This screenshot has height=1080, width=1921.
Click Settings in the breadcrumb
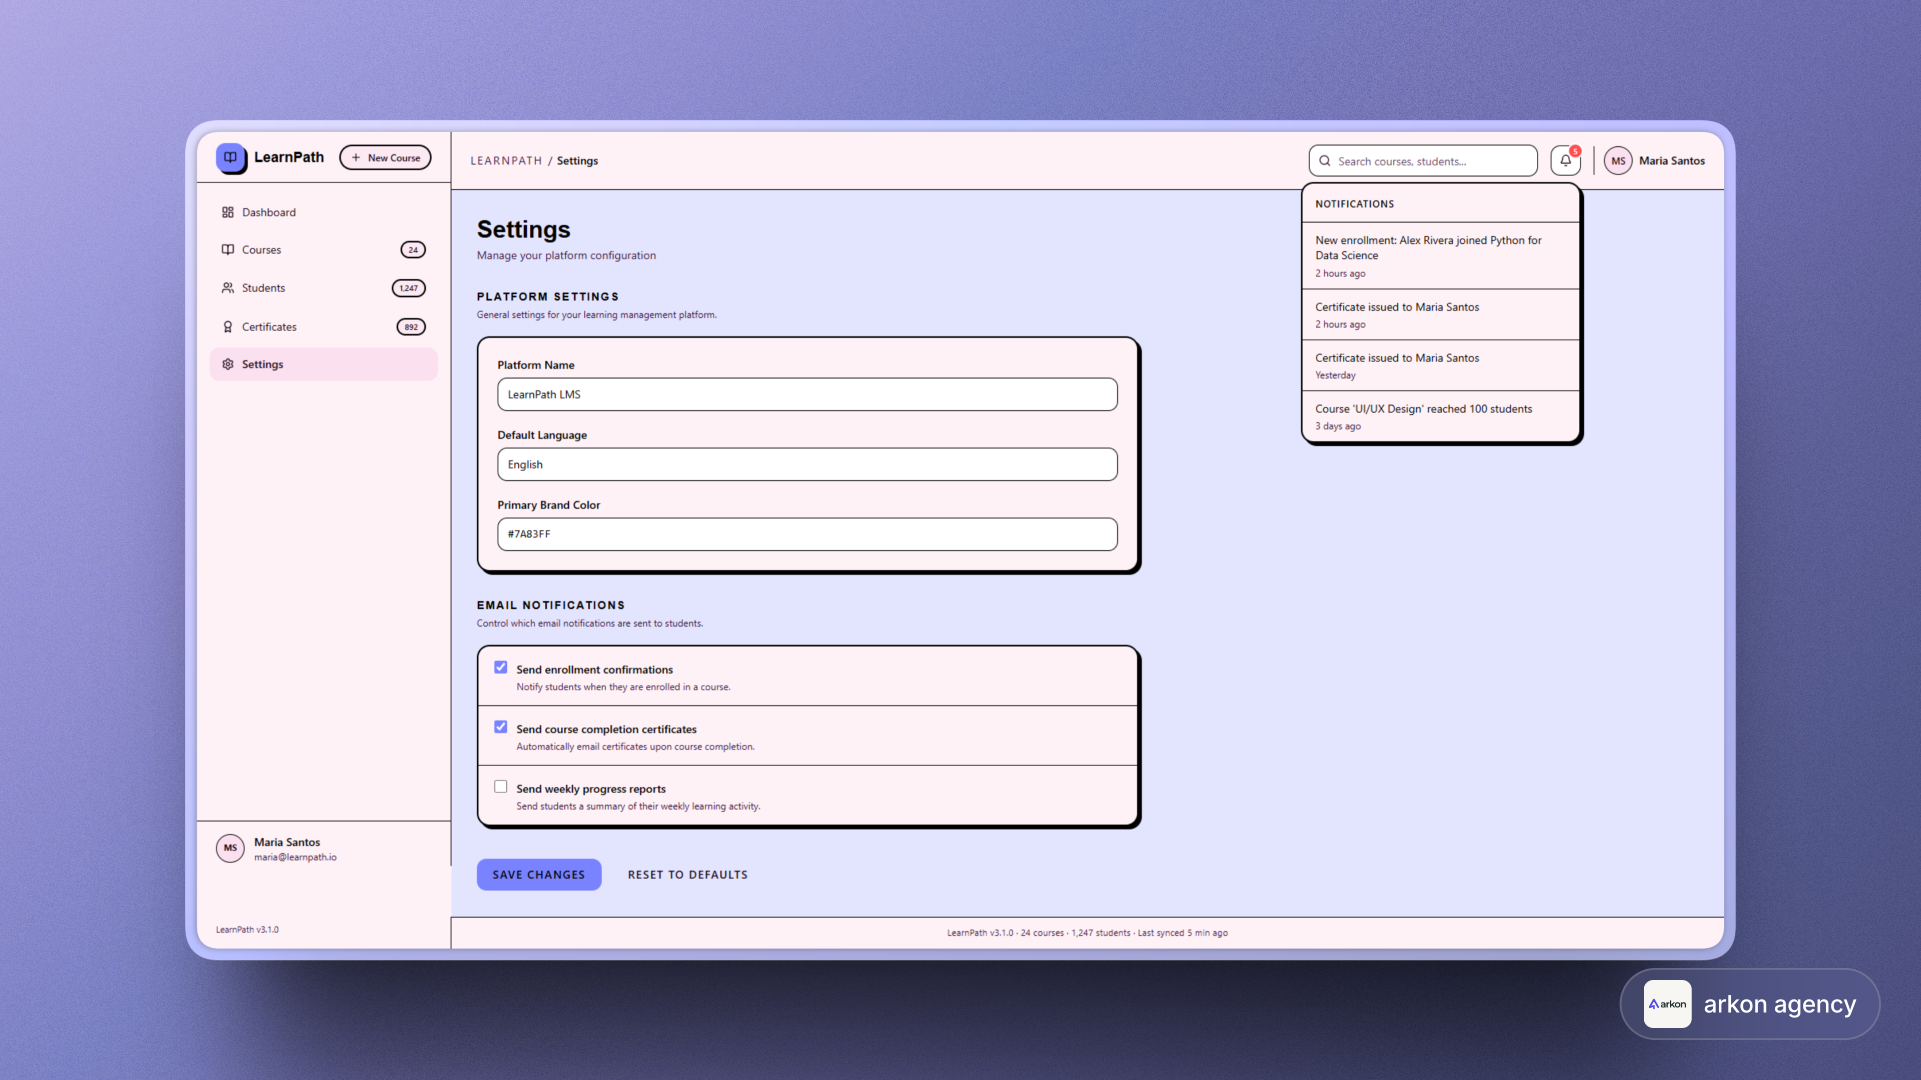pos(577,160)
